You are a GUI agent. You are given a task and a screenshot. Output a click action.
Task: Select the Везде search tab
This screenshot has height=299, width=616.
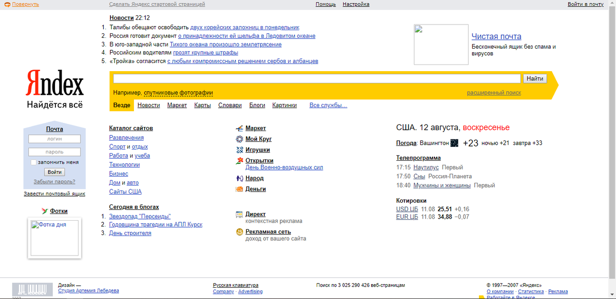[x=122, y=105]
